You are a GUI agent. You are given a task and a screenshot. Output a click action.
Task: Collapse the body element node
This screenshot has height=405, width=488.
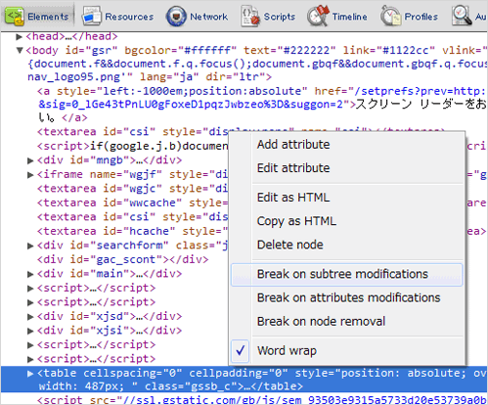point(20,50)
